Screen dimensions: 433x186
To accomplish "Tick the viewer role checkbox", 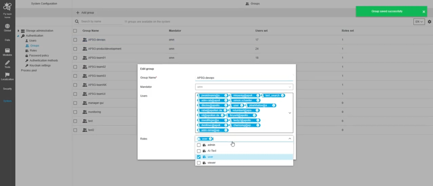I will click(x=199, y=163).
